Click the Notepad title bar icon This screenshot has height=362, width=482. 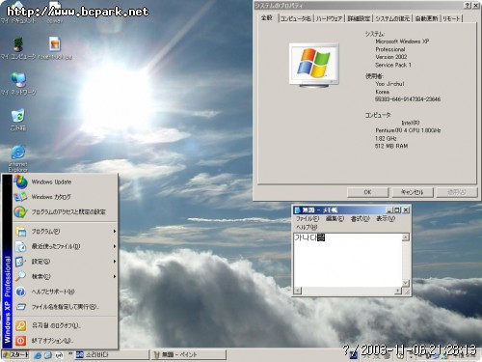297,210
